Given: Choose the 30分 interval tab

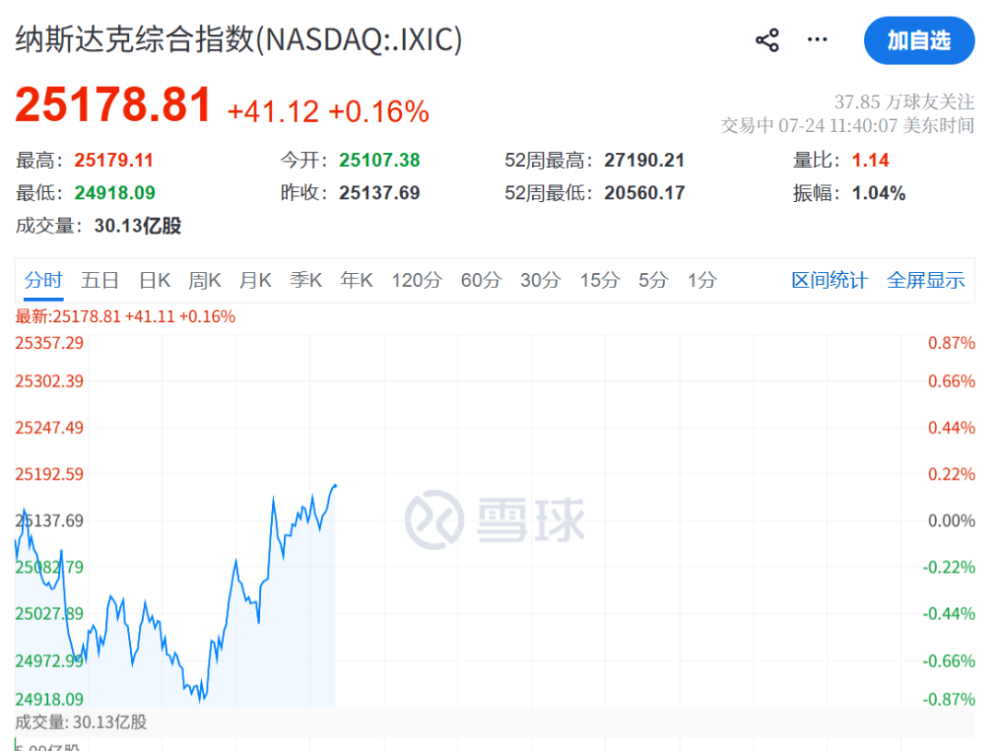Looking at the screenshot, I should [540, 280].
